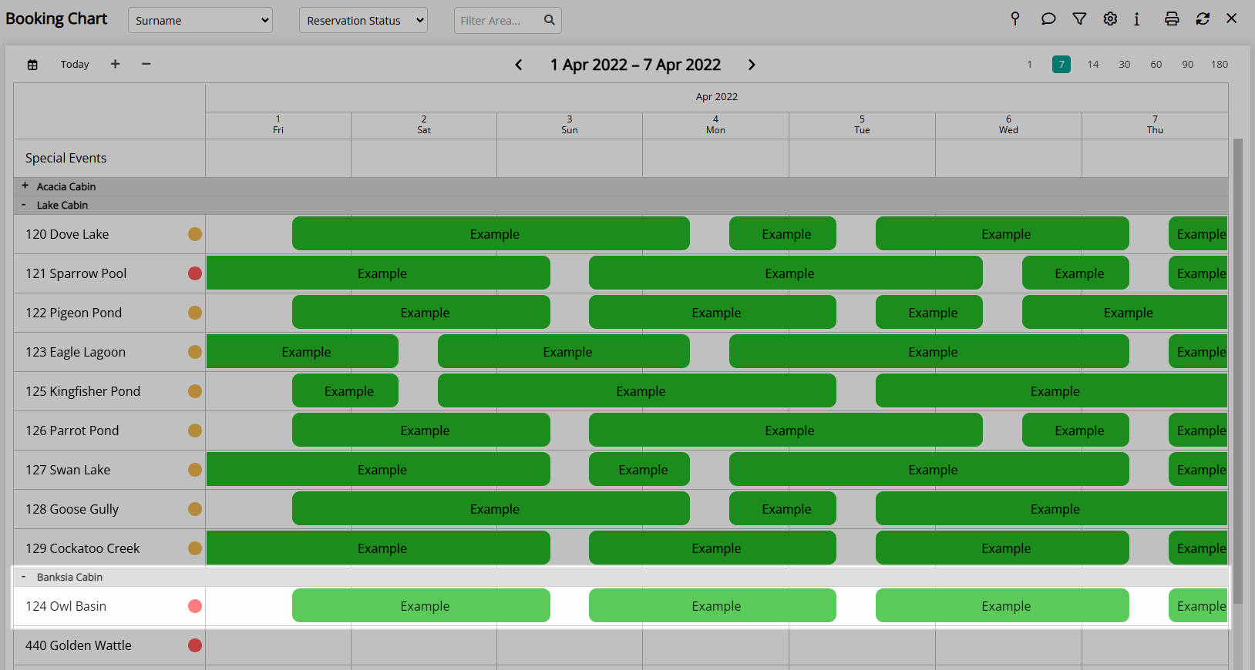Switch to 60 day view

1156,65
